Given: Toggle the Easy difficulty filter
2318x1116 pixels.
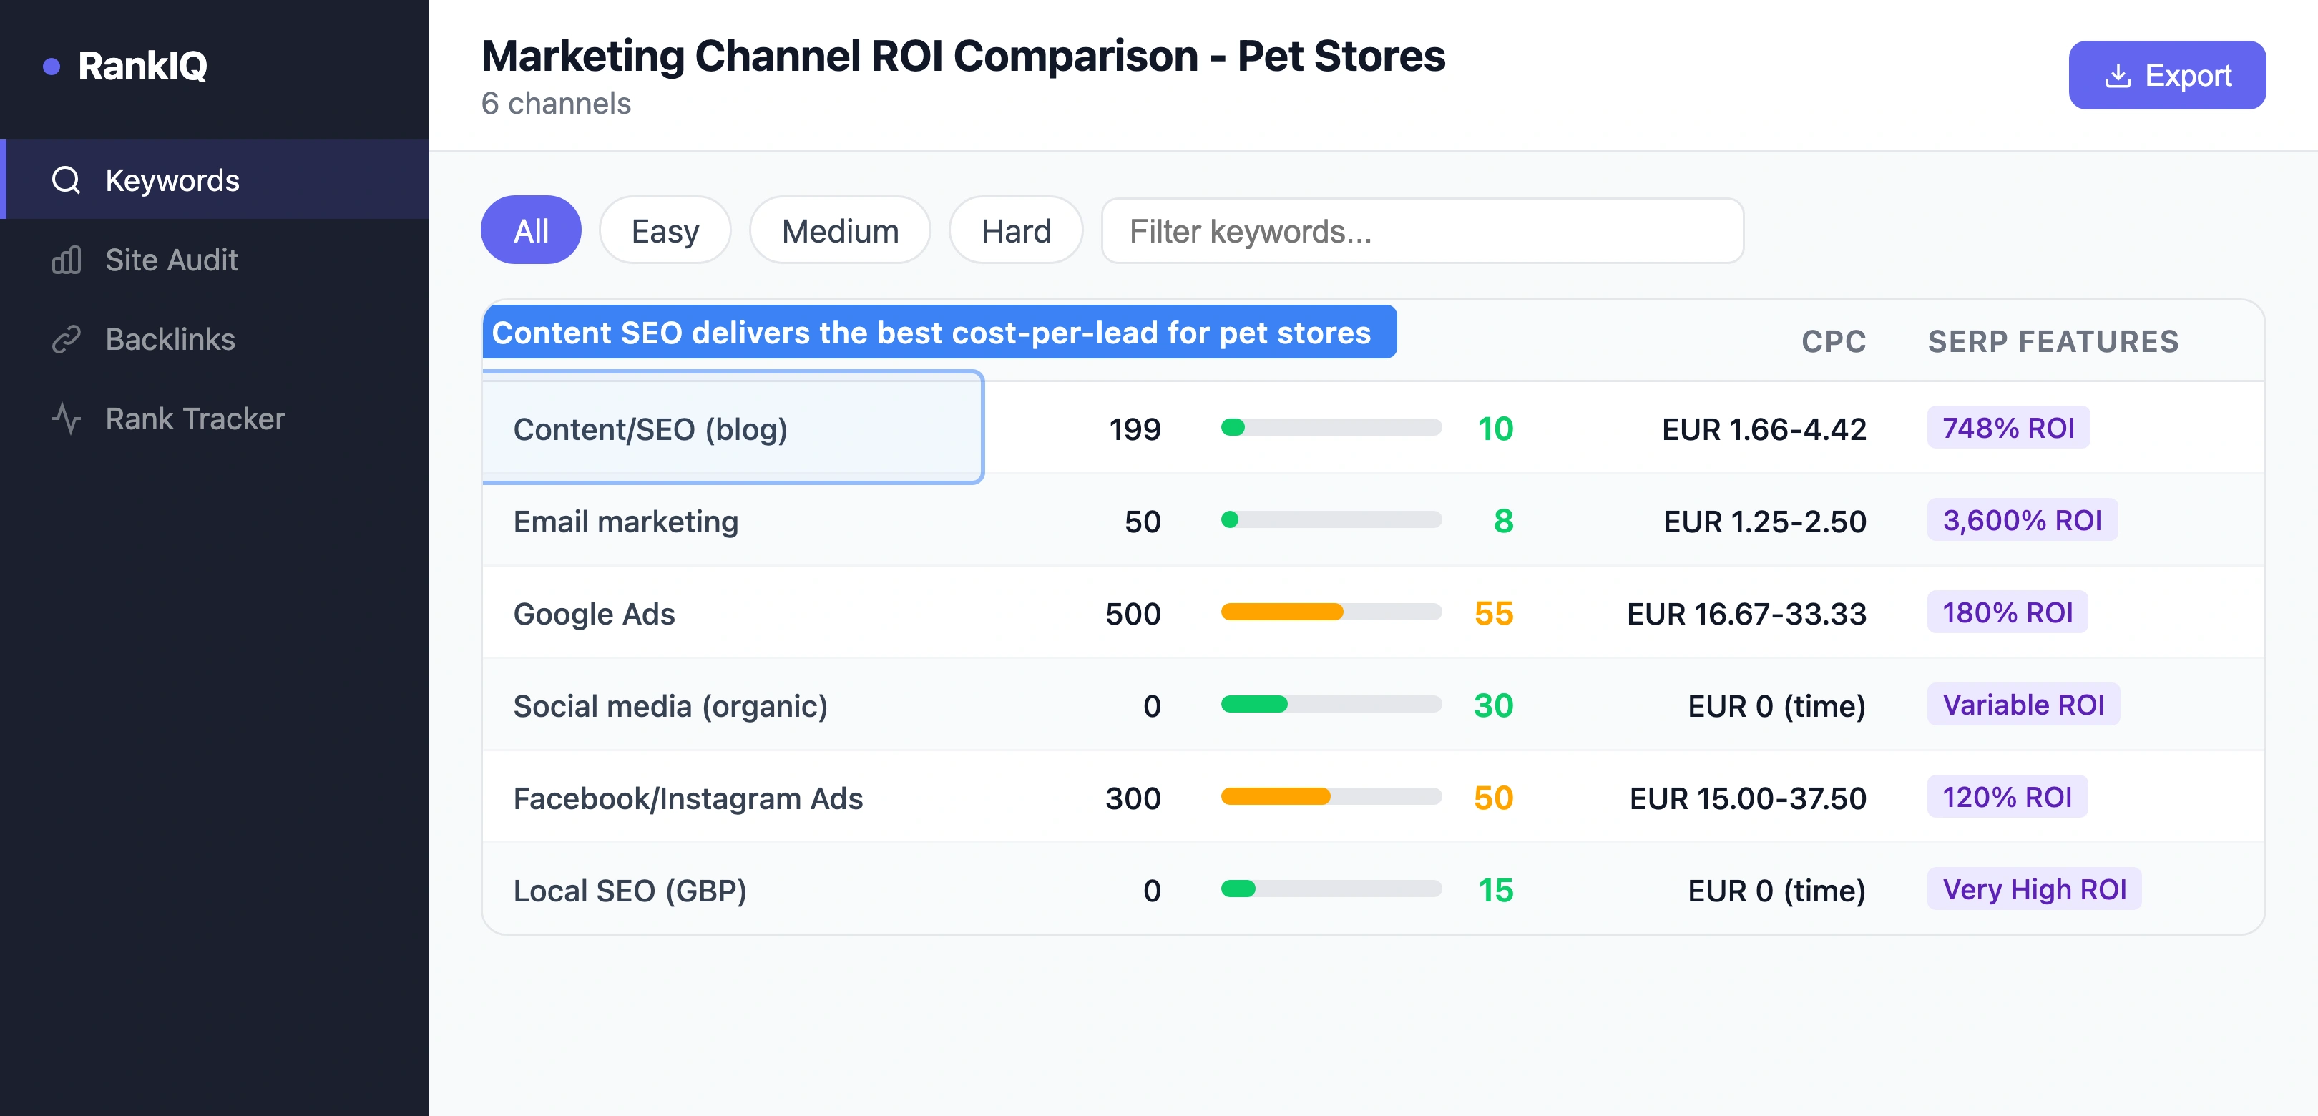Looking at the screenshot, I should click(664, 230).
